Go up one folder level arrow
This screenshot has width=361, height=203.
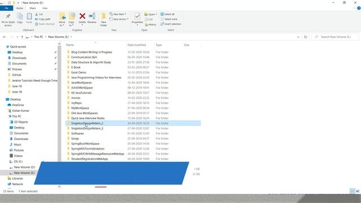pyautogui.click(x=22, y=37)
